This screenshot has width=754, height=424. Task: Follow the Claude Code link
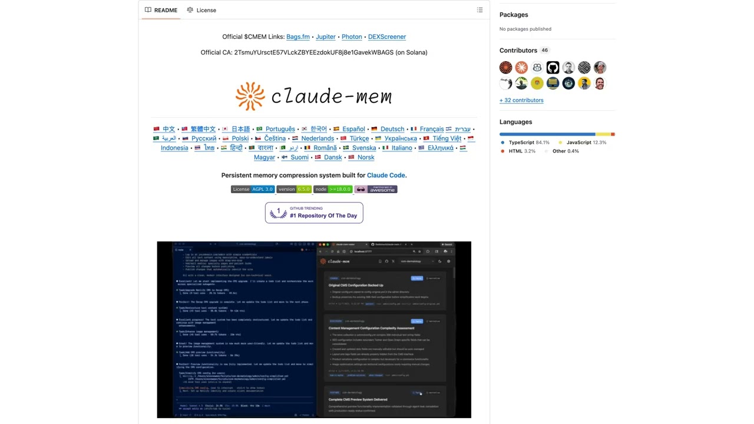[x=386, y=175]
